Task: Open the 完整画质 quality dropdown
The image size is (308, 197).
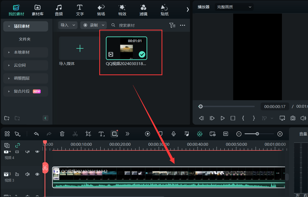Action: 234,7
